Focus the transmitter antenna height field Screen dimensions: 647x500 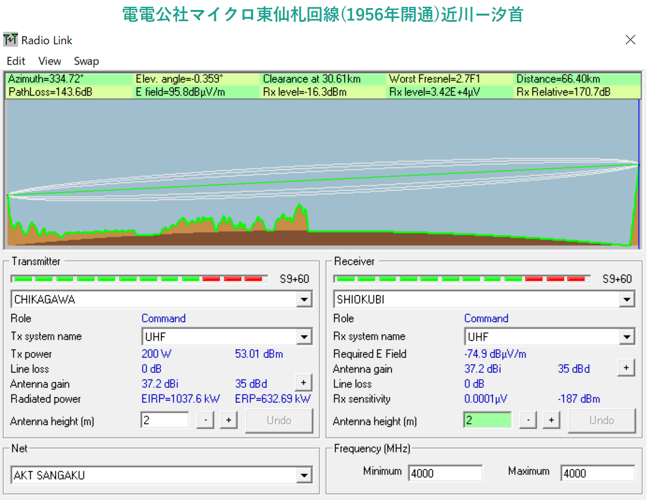pos(165,420)
